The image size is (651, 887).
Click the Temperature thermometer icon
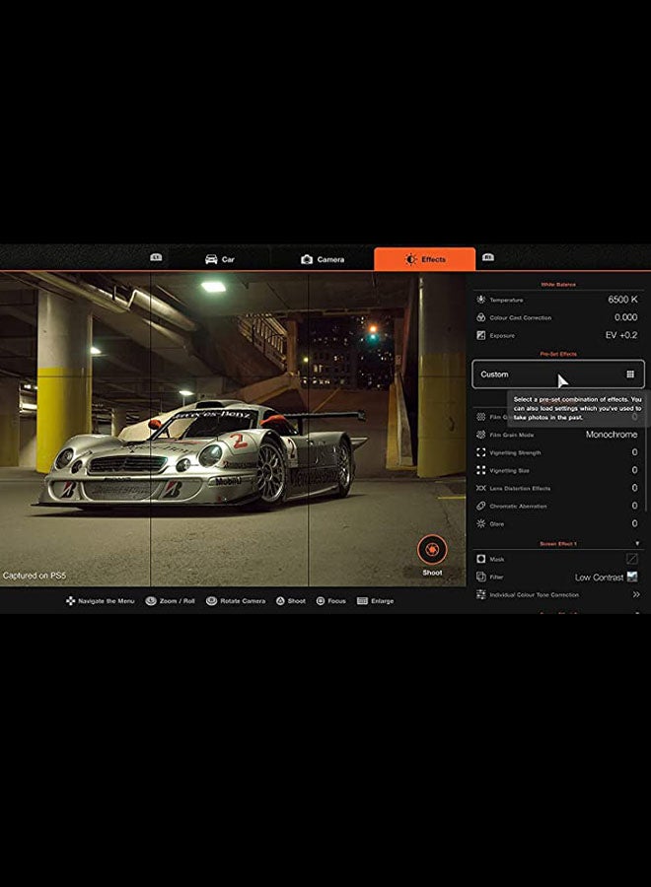(x=480, y=300)
